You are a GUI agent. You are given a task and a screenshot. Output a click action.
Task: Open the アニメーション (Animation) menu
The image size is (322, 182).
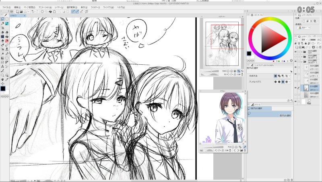pos(45,7)
